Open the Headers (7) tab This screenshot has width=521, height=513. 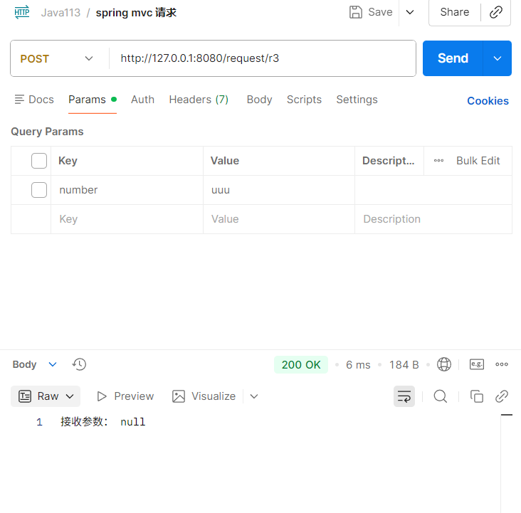199,100
